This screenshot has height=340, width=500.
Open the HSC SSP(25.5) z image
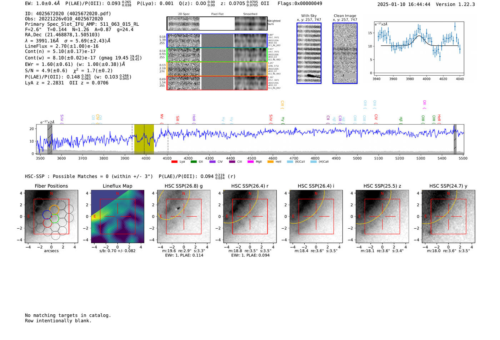(x=382, y=217)
